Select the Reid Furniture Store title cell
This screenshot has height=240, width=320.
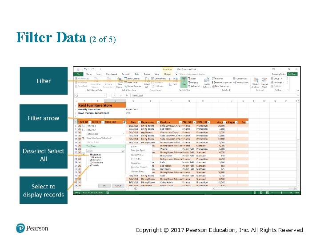[102, 105]
